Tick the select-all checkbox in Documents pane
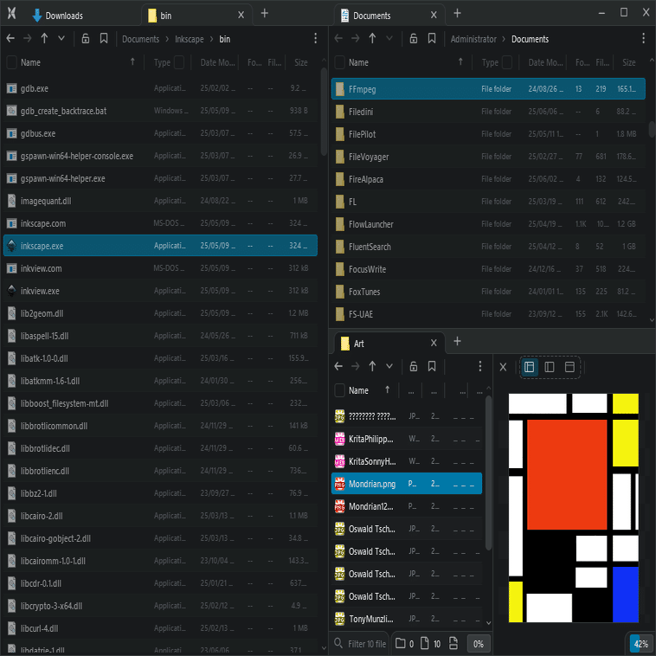 (340, 62)
